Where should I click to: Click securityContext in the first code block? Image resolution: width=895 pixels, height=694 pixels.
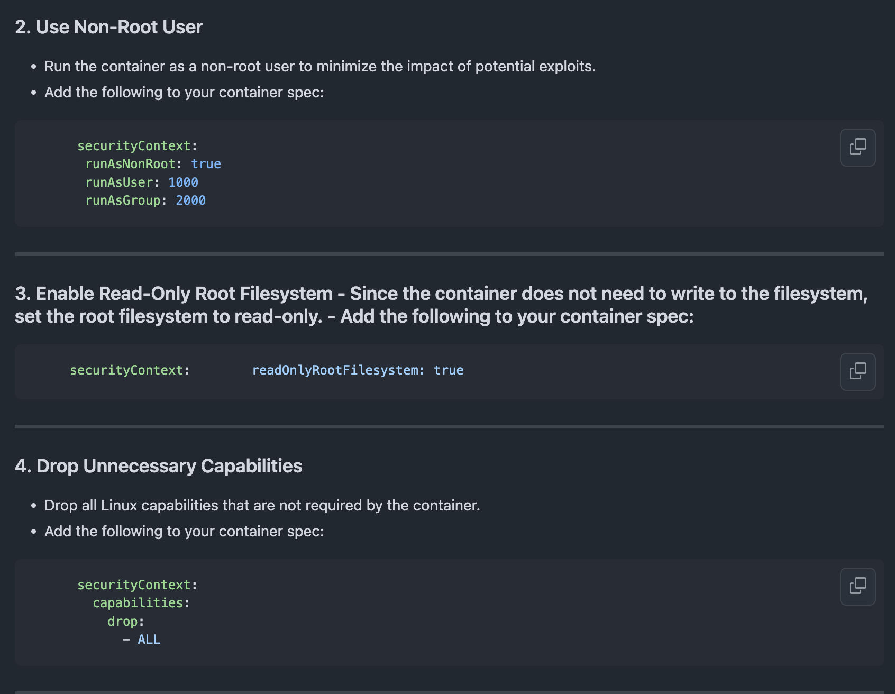[134, 146]
